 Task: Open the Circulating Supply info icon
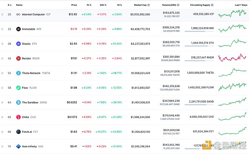pyautogui.click(x=212, y=5)
